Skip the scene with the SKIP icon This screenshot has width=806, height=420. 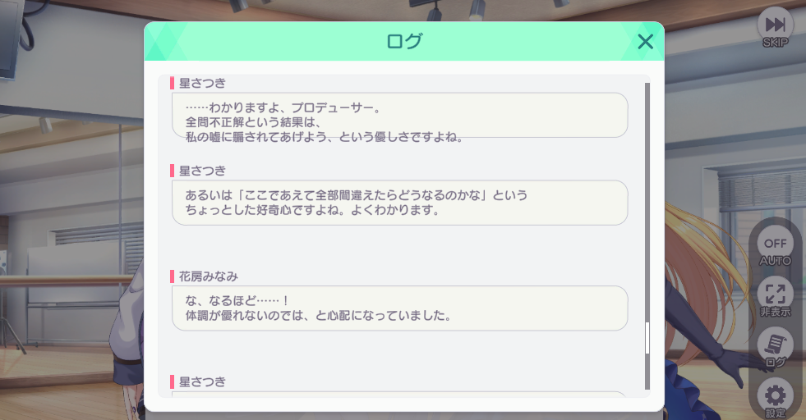(x=775, y=28)
